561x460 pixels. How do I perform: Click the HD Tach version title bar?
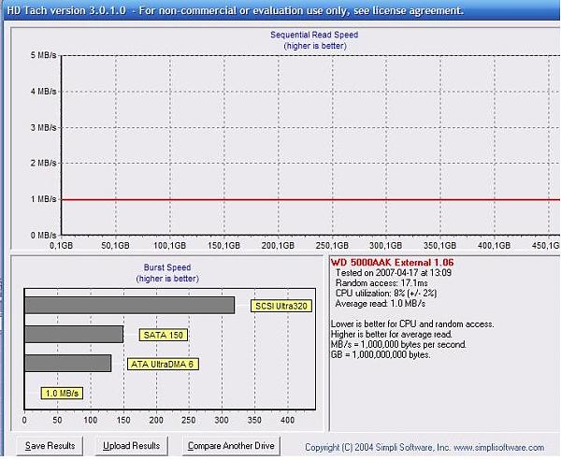point(280,10)
